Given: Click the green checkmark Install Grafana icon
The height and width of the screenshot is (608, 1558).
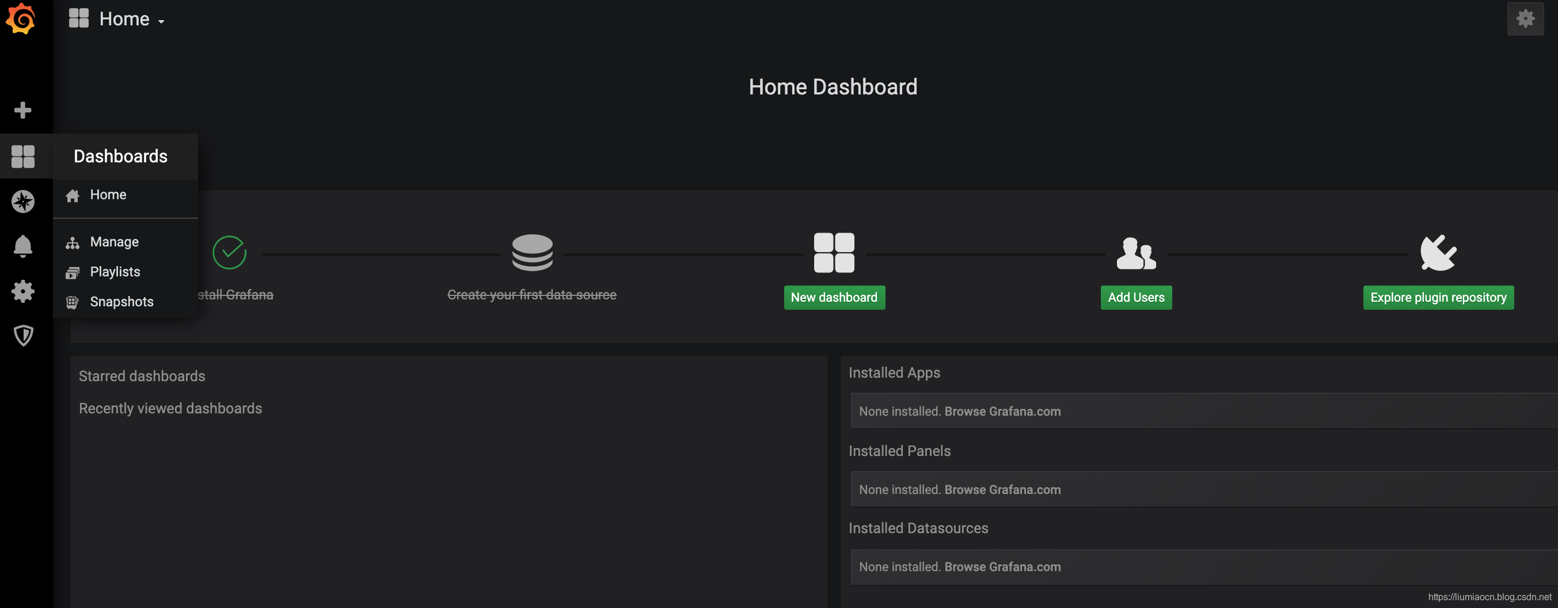Looking at the screenshot, I should 229,252.
